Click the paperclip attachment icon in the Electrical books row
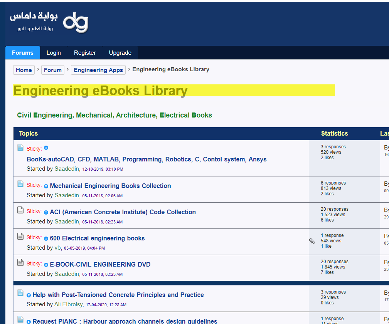 click(x=312, y=241)
